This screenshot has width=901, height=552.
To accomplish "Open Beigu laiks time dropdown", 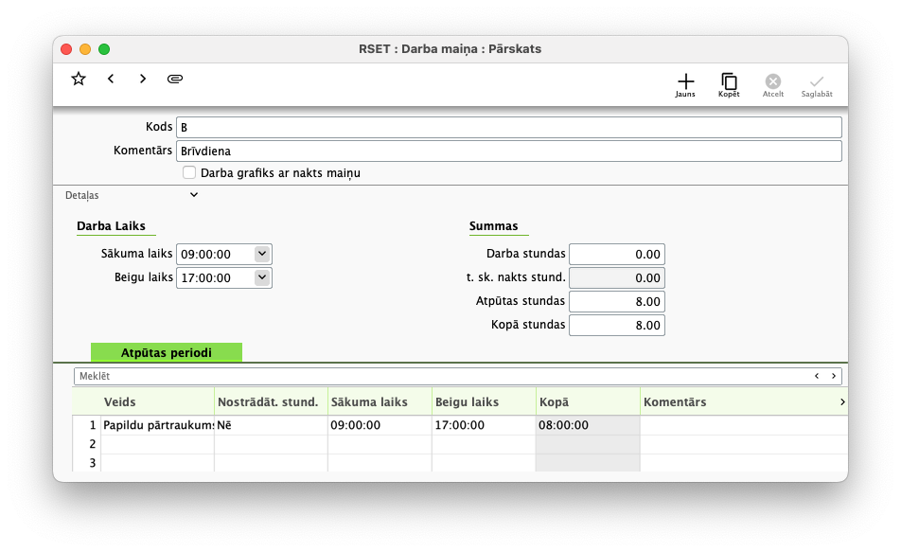I will [262, 277].
